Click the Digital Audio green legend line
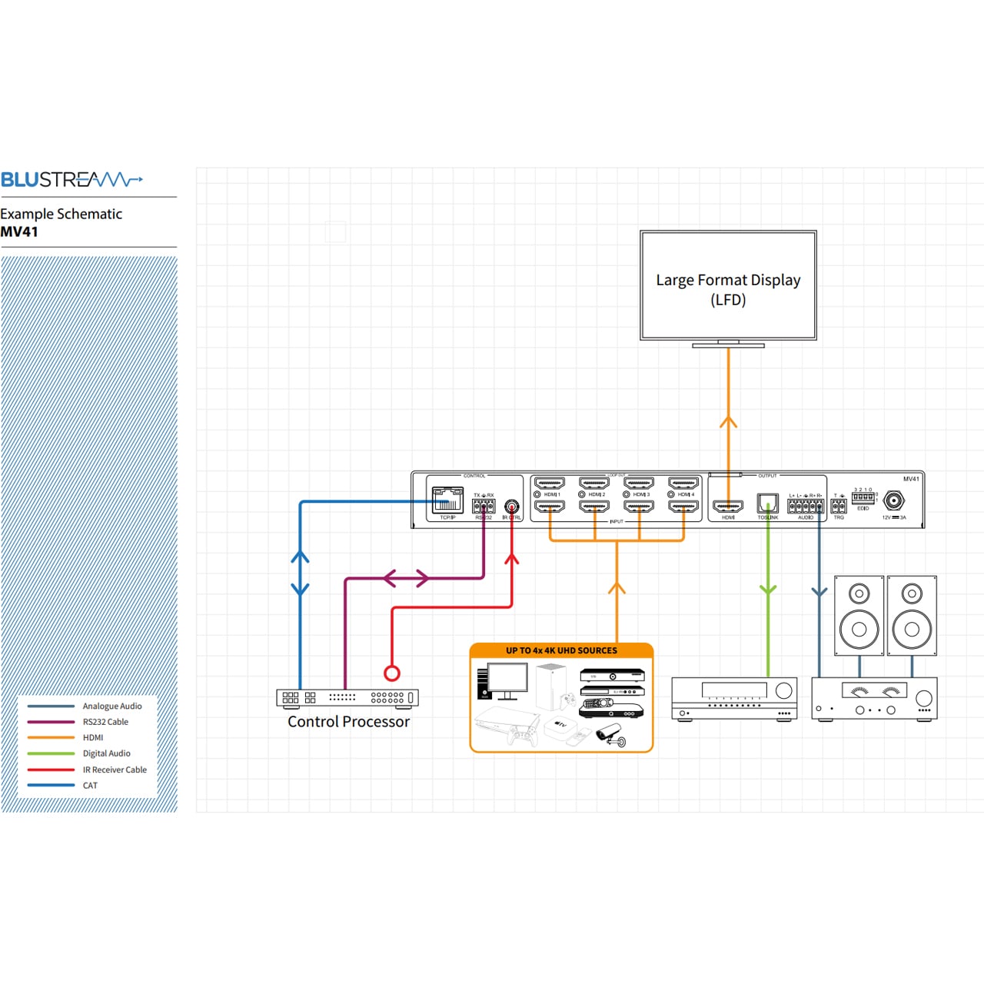 [51, 753]
